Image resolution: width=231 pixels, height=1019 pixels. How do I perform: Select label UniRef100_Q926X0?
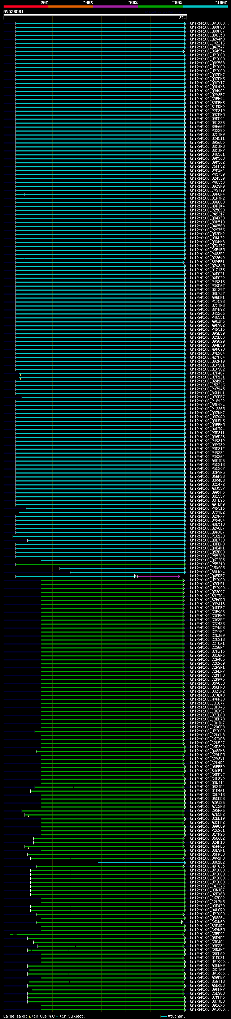[x=207, y=1005]
